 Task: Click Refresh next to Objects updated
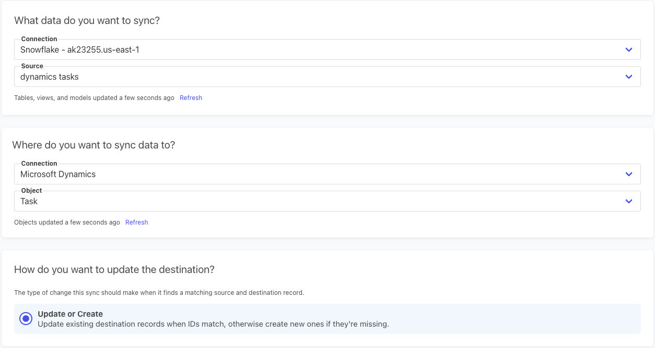[137, 222]
